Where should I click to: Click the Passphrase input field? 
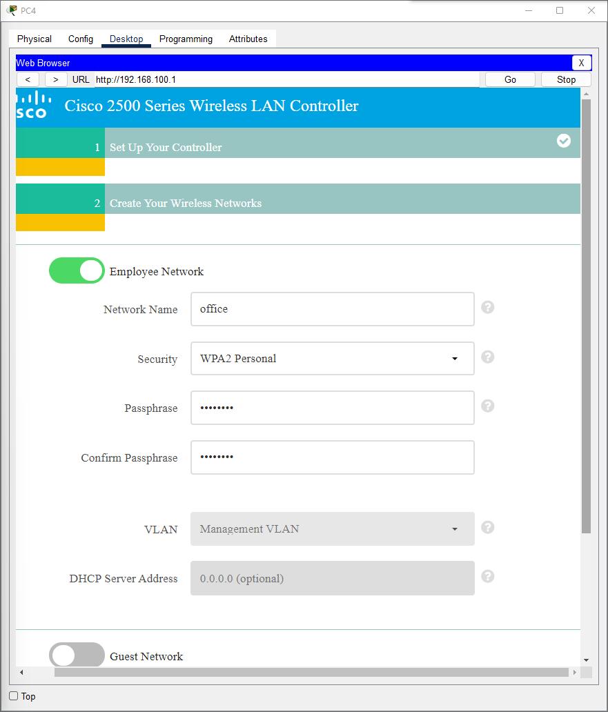click(x=333, y=408)
